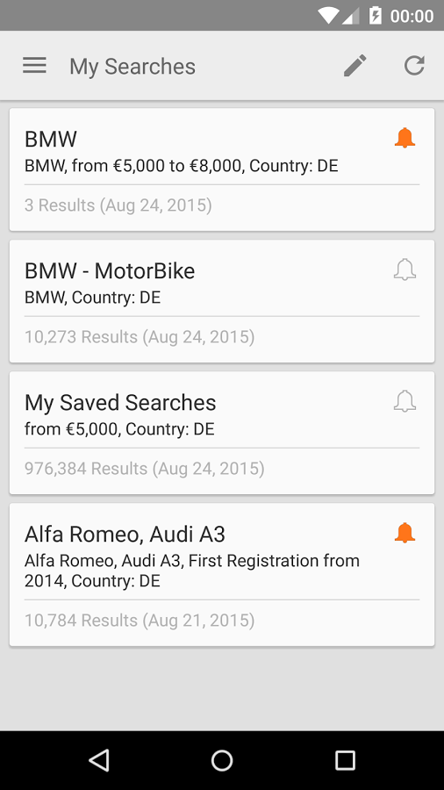Enable alert bell for BMW - MotorBike

405,270
